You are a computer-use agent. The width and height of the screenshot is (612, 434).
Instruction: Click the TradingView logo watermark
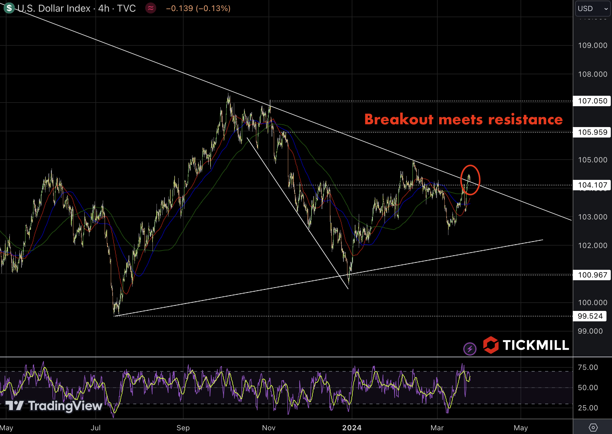coord(54,406)
